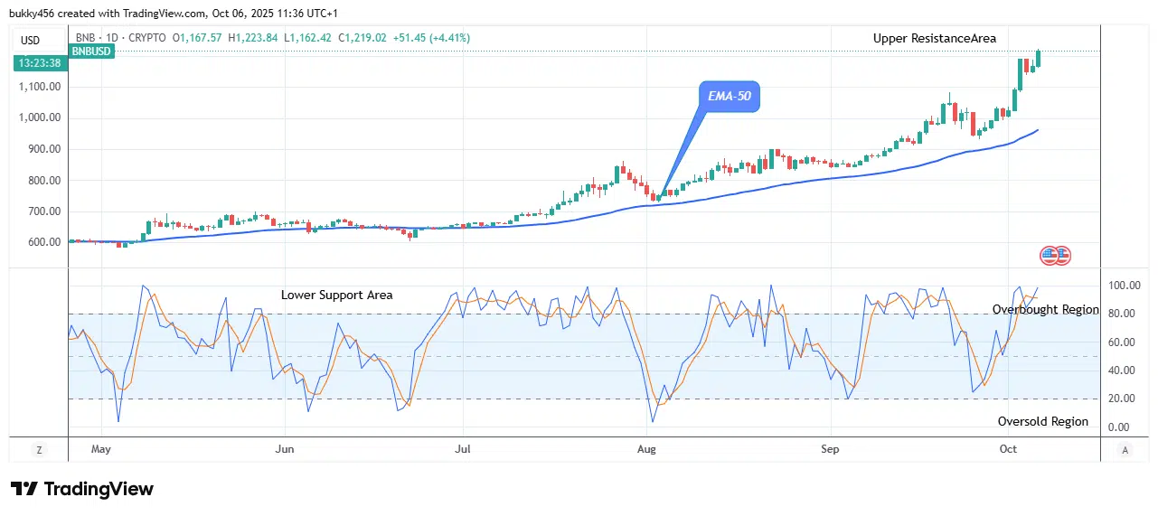Viewport: 1158px width, 516px height.
Task: Select the Jul marker on time axis
Action: (463, 449)
